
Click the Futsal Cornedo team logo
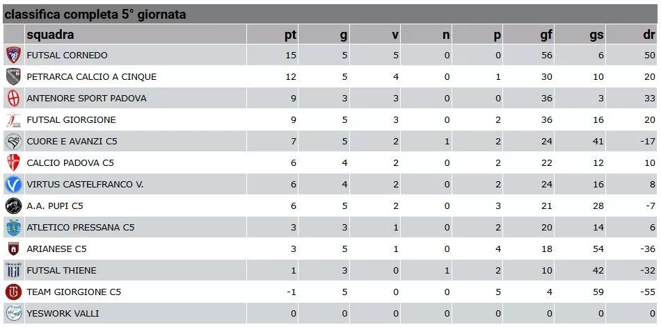13,55
